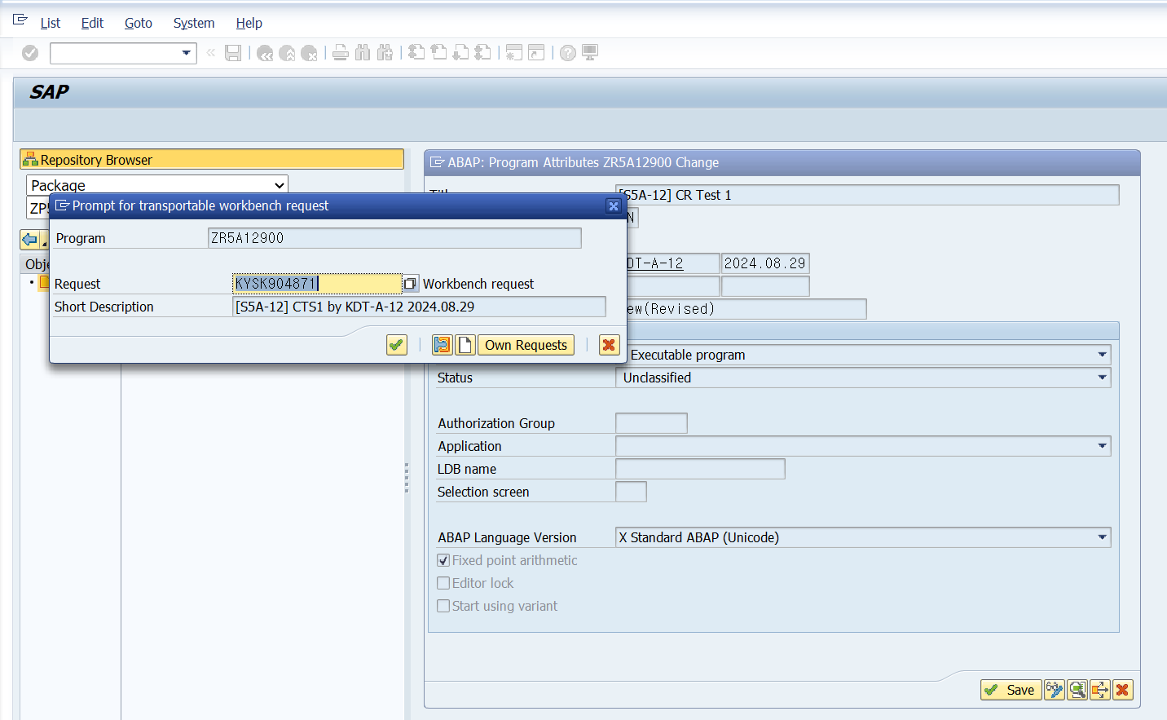
Task: Toggle the Editor lock checkbox
Action: coord(443,583)
